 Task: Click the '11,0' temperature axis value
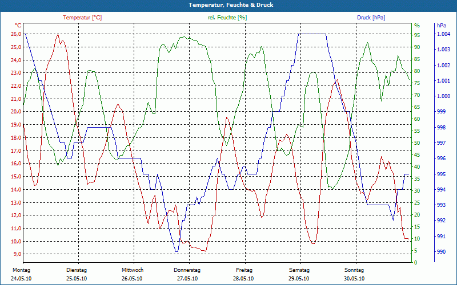coord(16,229)
